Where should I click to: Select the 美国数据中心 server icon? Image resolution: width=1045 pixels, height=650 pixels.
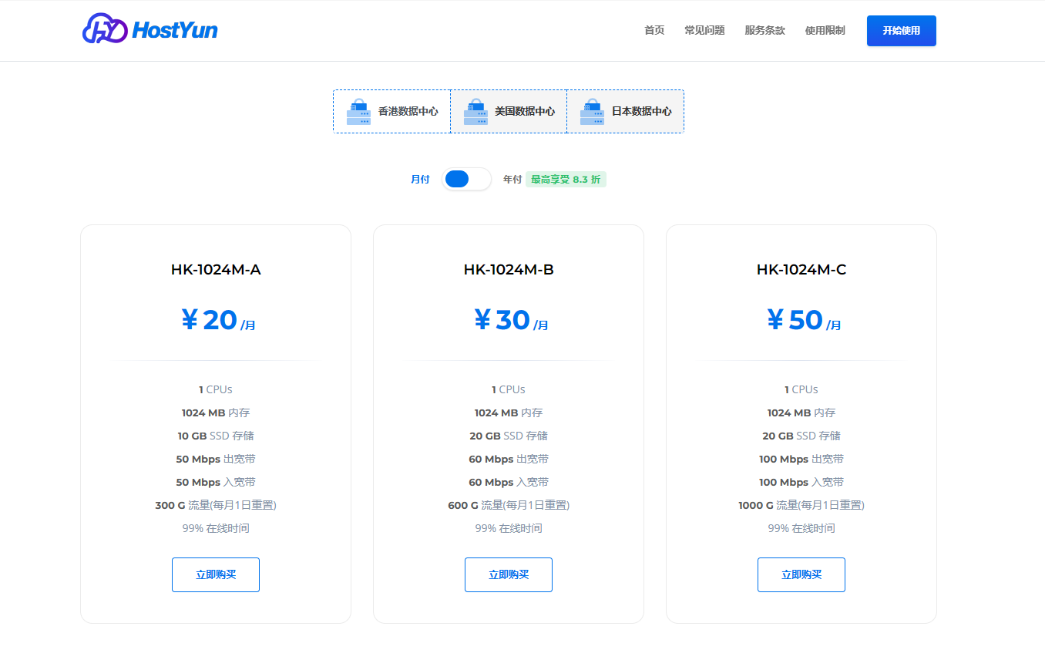tap(475, 112)
